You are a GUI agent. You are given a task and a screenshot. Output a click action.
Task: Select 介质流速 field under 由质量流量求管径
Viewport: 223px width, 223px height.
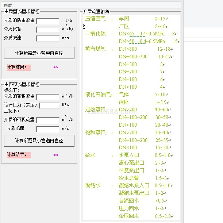pyautogui.click(x=48, y=38)
